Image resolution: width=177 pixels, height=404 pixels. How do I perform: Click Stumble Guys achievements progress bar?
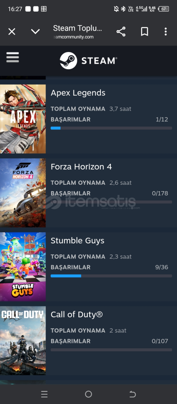click(111, 276)
